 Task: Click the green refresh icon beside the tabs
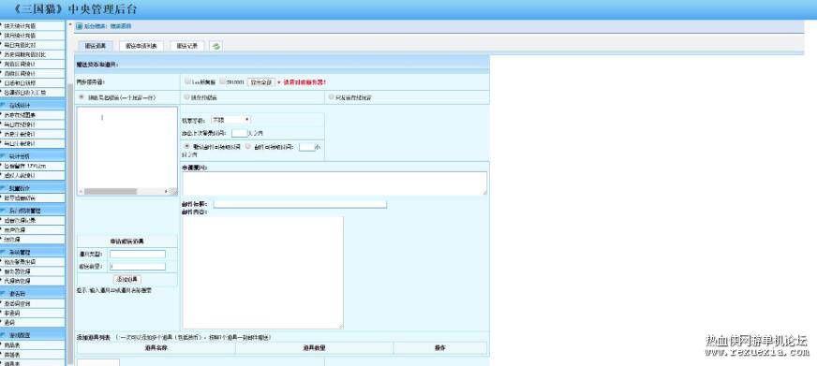click(x=216, y=46)
